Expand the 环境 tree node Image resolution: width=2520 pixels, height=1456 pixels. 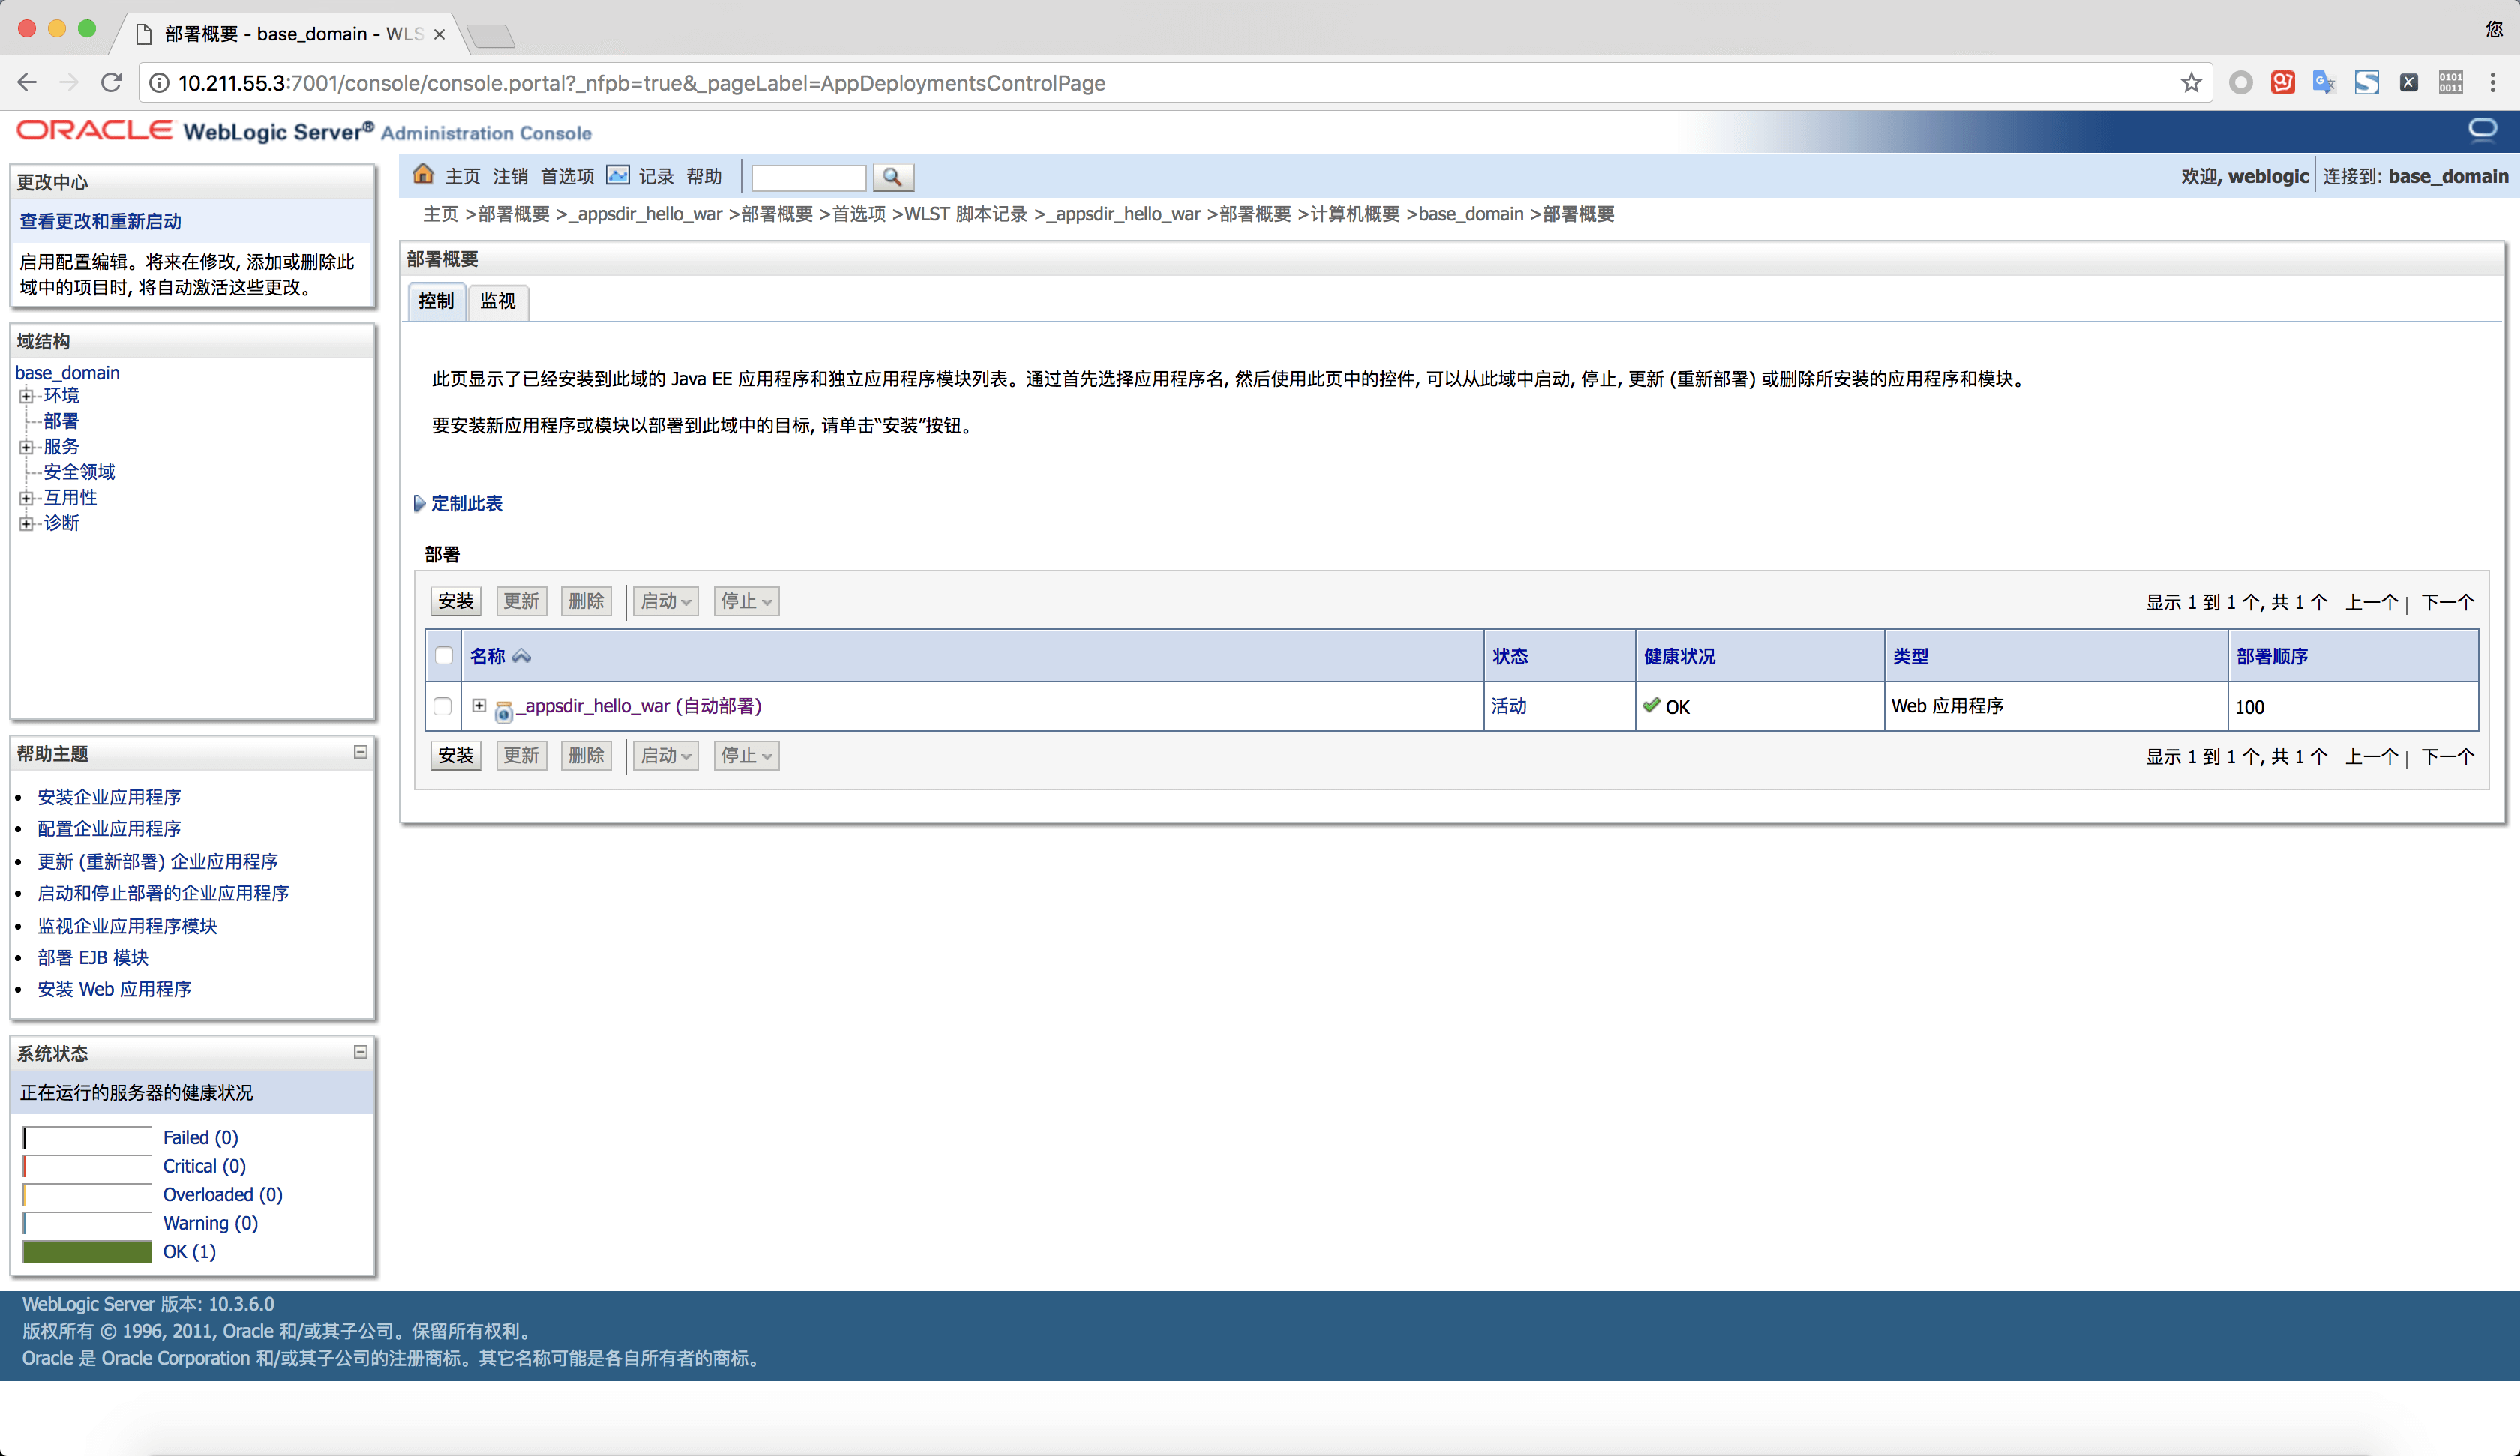click(x=26, y=396)
